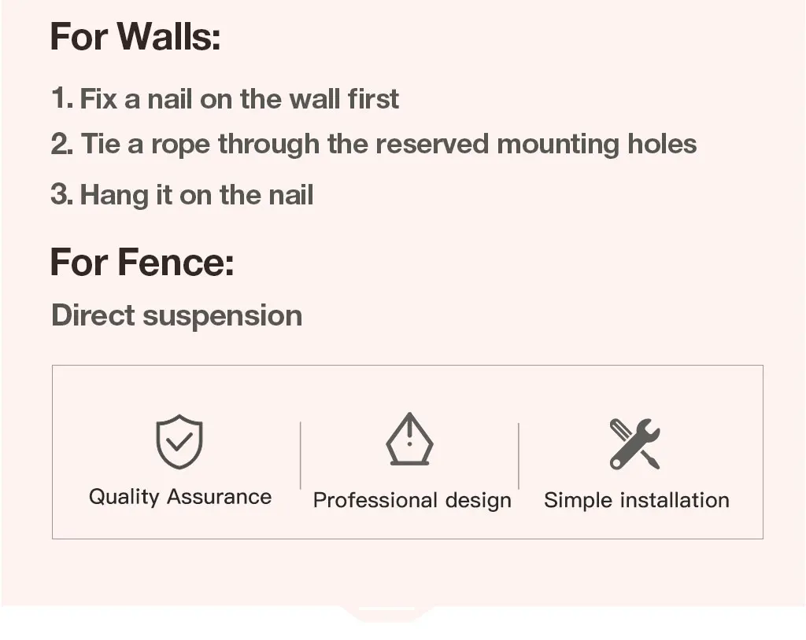
Task: Click divider between Quality Assurance and Professional design
Action: click(x=301, y=456)
